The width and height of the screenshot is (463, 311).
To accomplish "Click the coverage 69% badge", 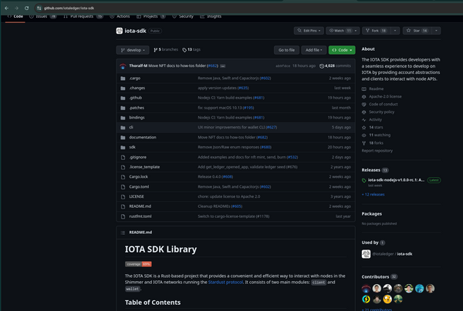I will (x=138, y=264).
